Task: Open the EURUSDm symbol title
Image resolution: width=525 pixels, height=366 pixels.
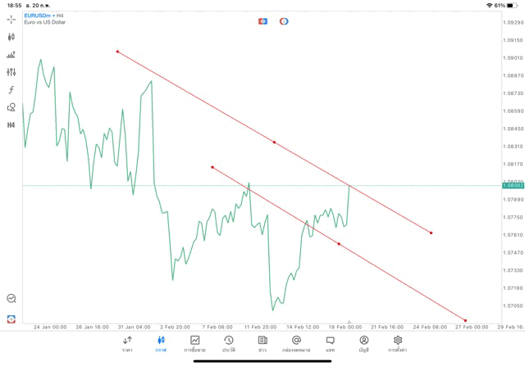Action: [x=39, y=16]
